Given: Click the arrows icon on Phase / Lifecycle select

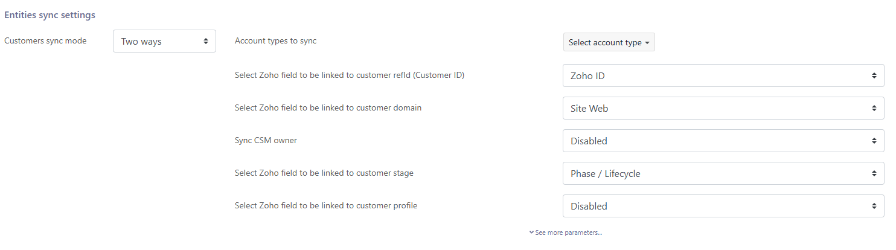Looking at the screenshot, I should coord(874,173).
